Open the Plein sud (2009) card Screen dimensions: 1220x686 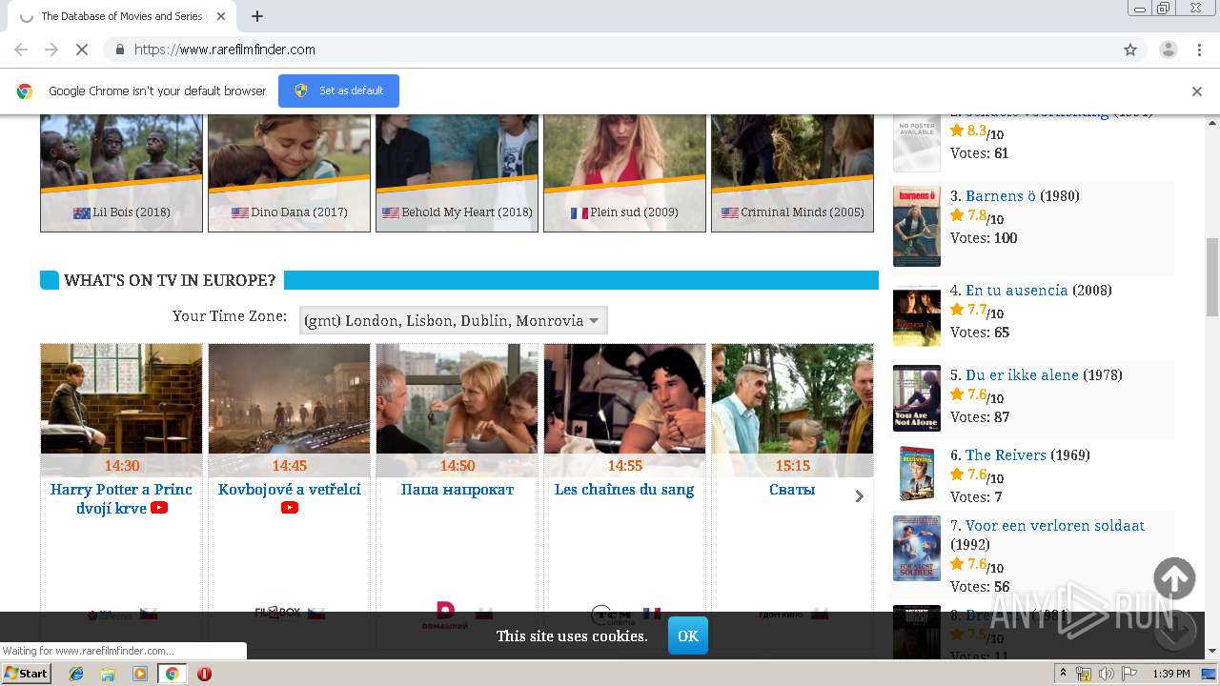624,172
